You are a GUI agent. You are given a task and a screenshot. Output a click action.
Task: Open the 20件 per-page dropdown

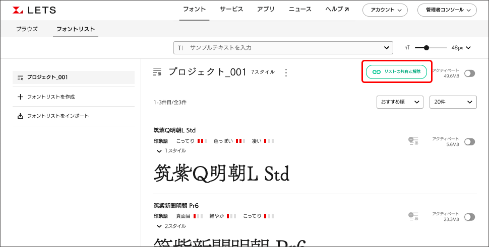pos(453,102)
